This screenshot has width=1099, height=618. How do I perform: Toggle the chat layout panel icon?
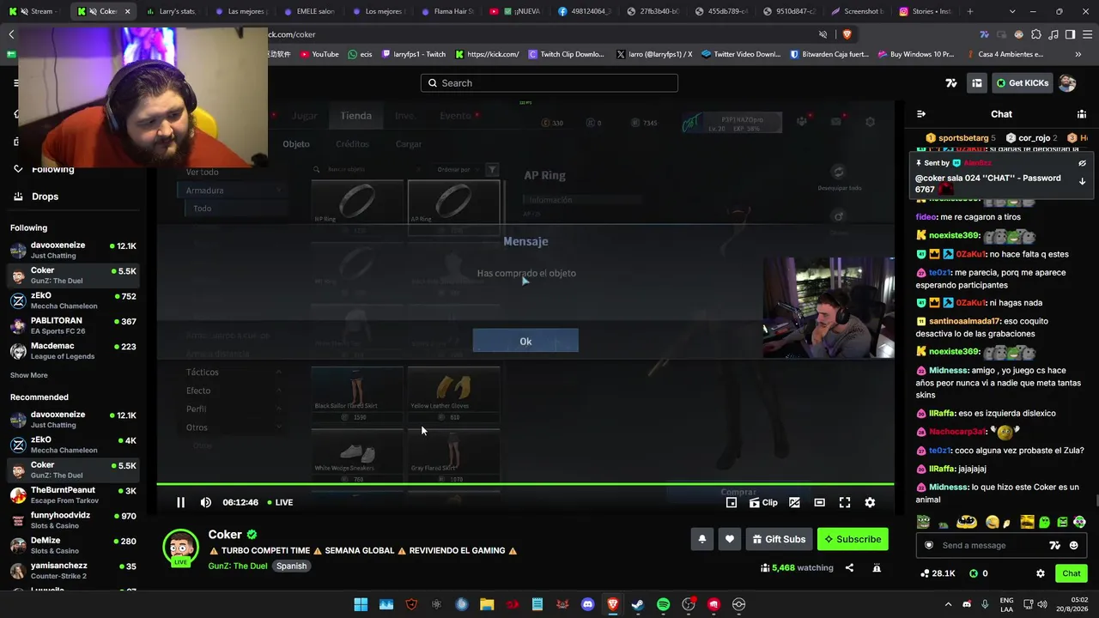977,83
